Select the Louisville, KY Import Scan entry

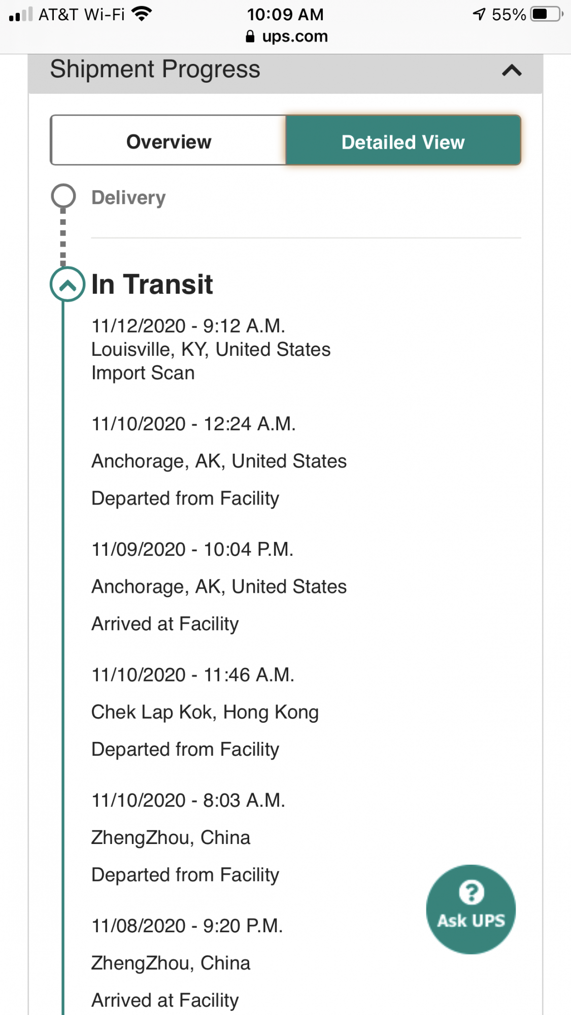click(x=211, y=349)
